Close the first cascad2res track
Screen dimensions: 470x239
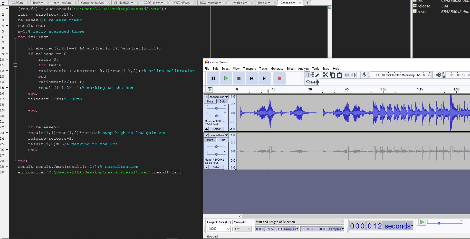pos(206,97)
